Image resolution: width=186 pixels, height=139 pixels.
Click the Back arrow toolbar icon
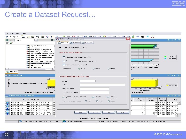(7, 37)
